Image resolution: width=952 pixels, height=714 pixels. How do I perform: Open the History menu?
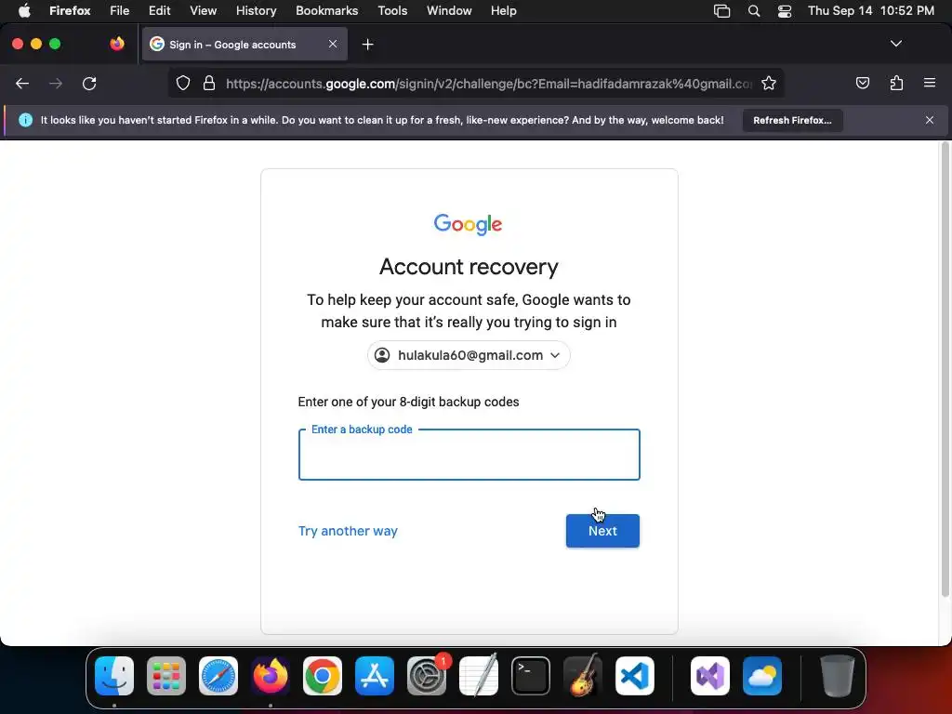pos(257,11)
